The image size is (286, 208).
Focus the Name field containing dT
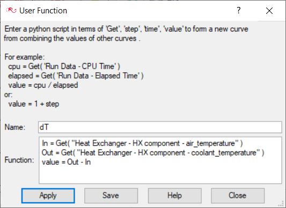click(x=160, y=127)
